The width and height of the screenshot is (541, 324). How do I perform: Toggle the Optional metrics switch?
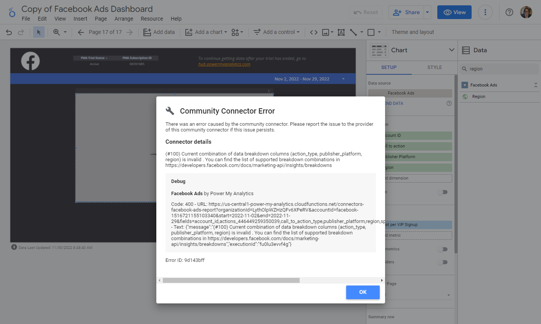click(x=442, y=249)
